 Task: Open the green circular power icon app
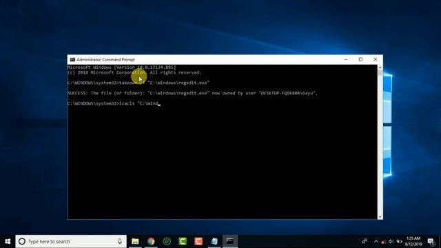coord(167,241)
